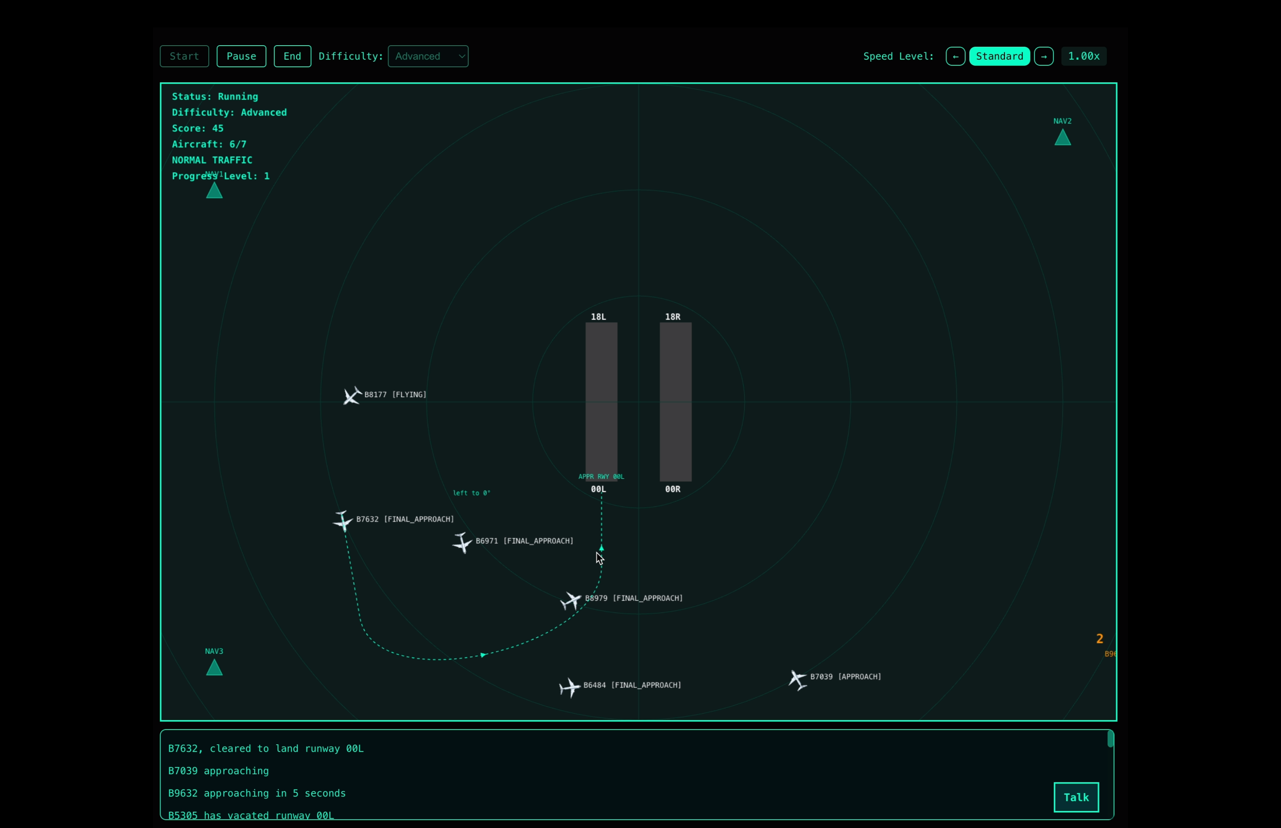
Task: Select aircraft B8177 flying icon
Action: 352,396
